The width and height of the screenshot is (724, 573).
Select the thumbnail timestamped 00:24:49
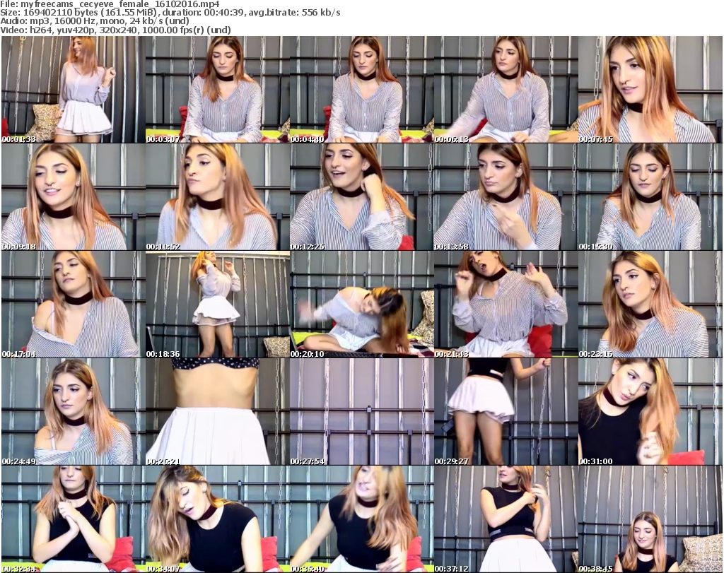[74, 412]
